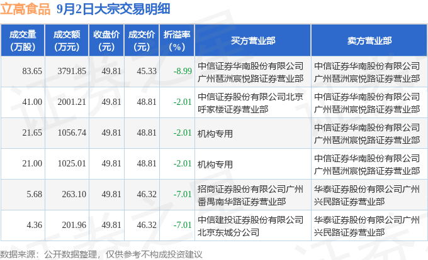Select the amount cell 3791.85
The image size is (428, 260).
pos(72,72)
